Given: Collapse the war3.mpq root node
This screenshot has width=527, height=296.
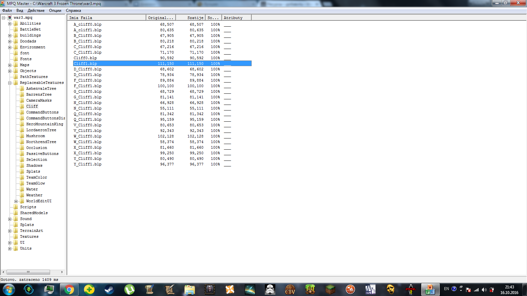Looking at the screenshot, I should tap(4, 18).
